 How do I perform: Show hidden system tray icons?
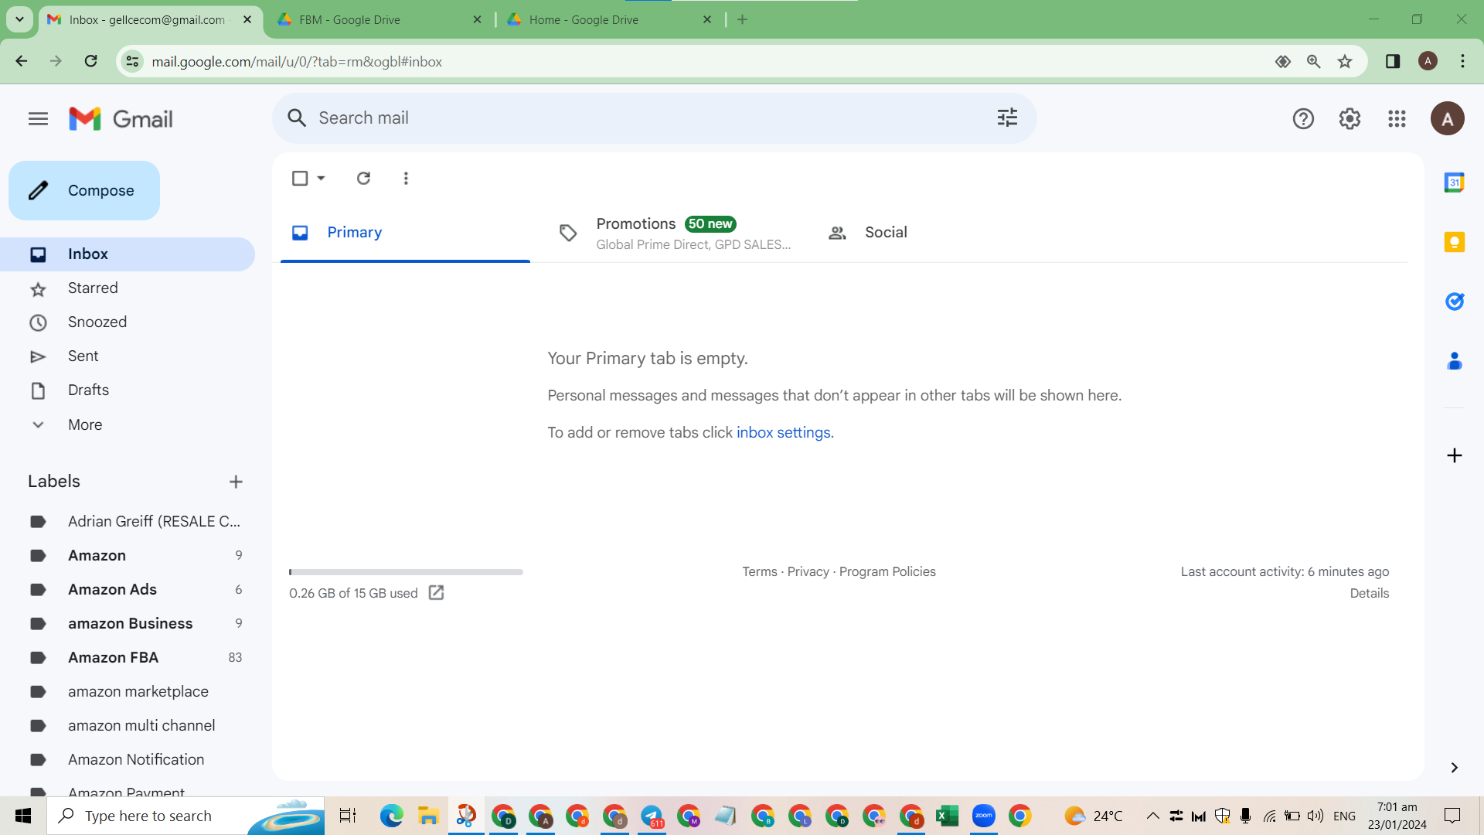[x=1152, y=816]
